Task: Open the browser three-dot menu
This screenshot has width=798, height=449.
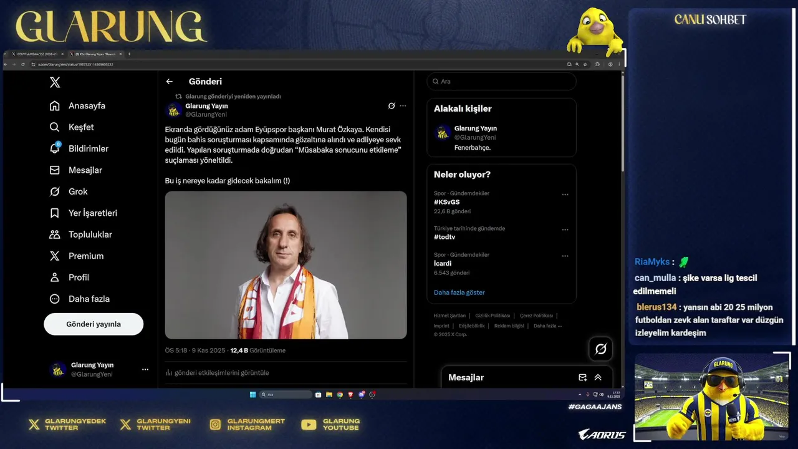Action: pos(619,64)
